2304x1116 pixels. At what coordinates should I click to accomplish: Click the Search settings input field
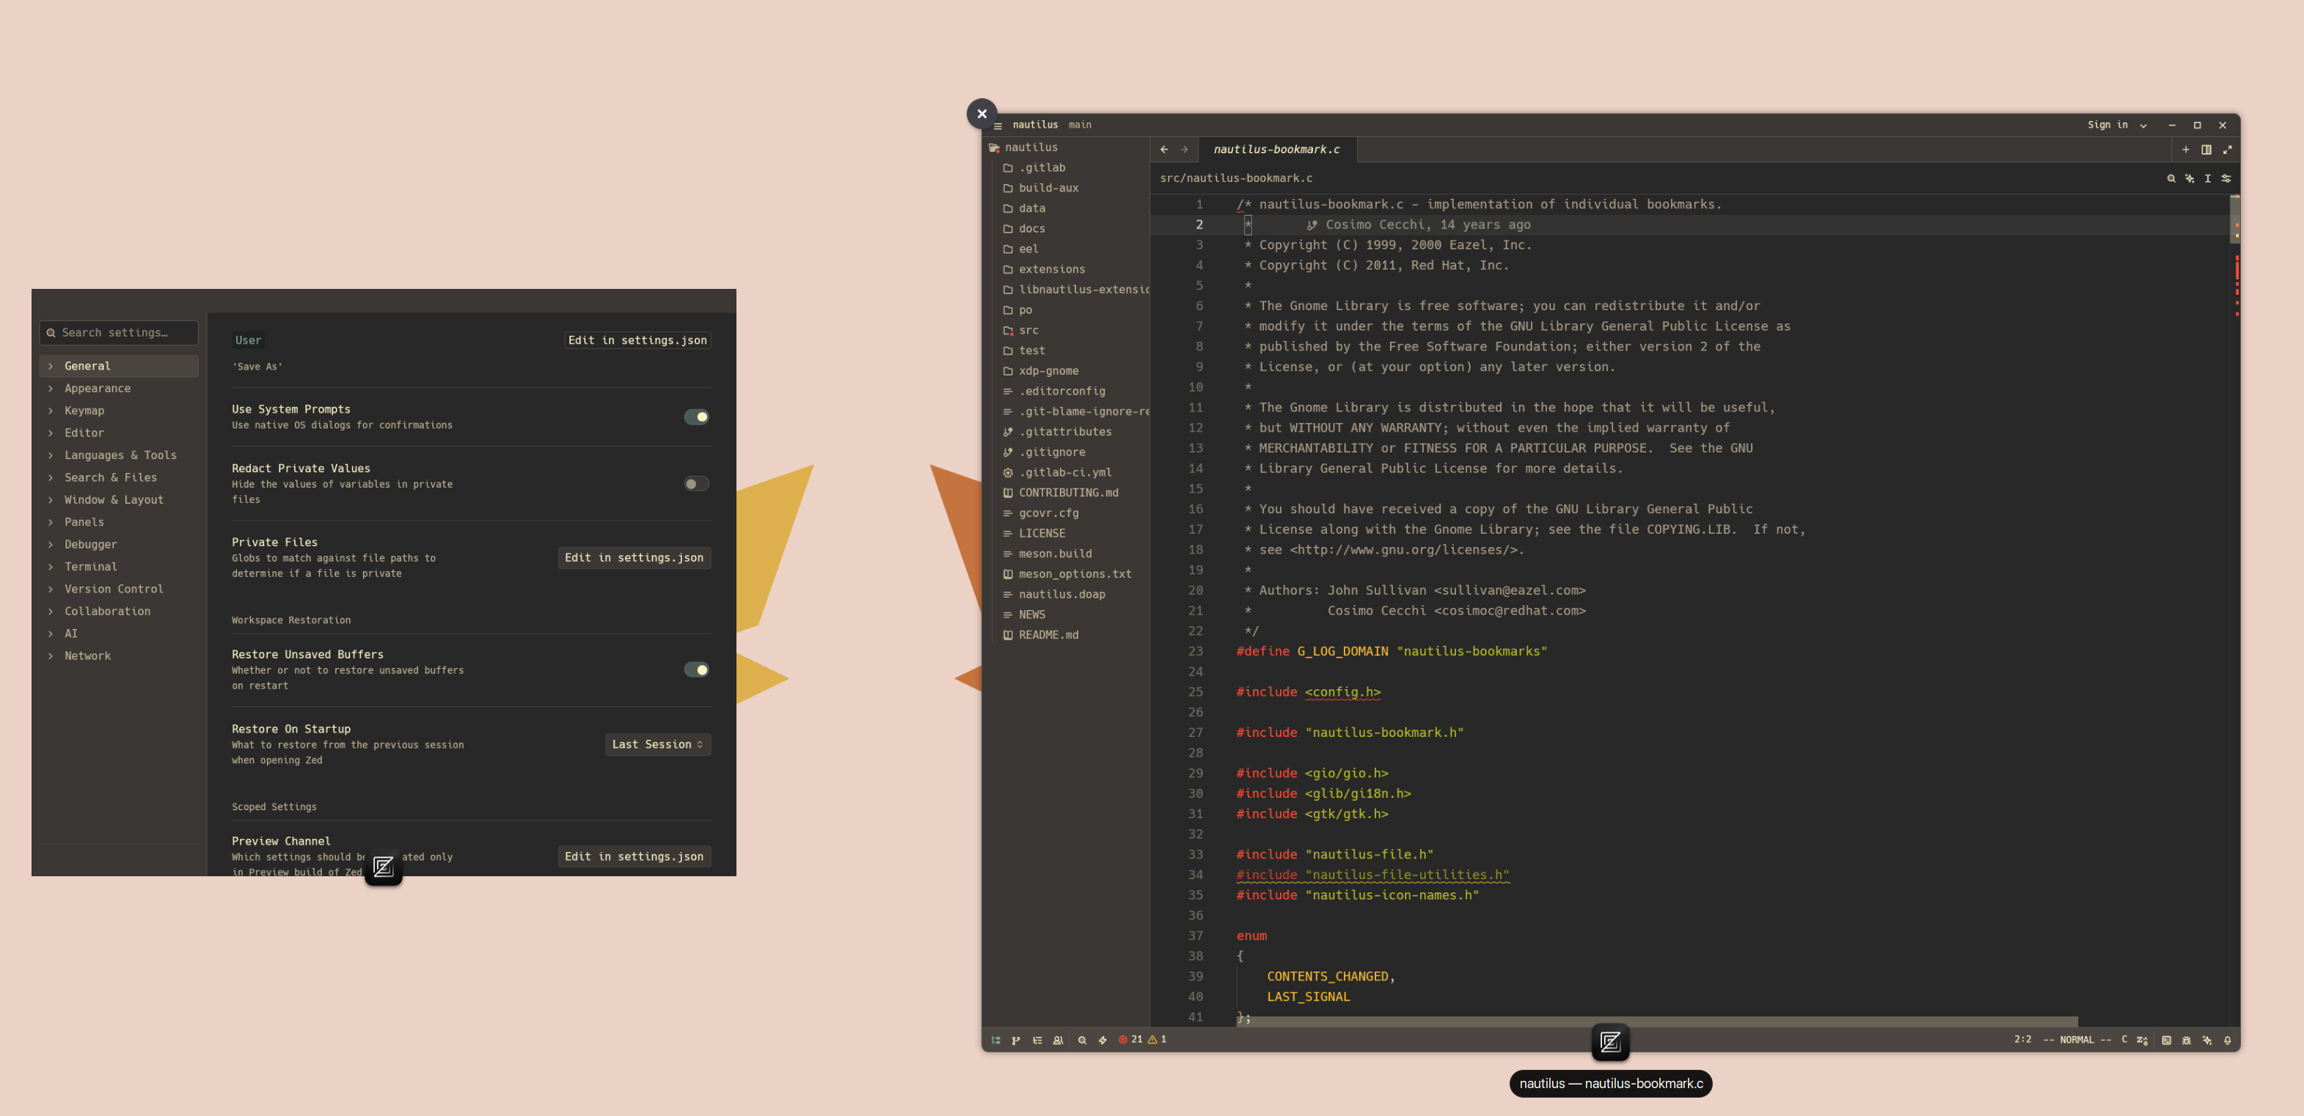pos(119,333)
